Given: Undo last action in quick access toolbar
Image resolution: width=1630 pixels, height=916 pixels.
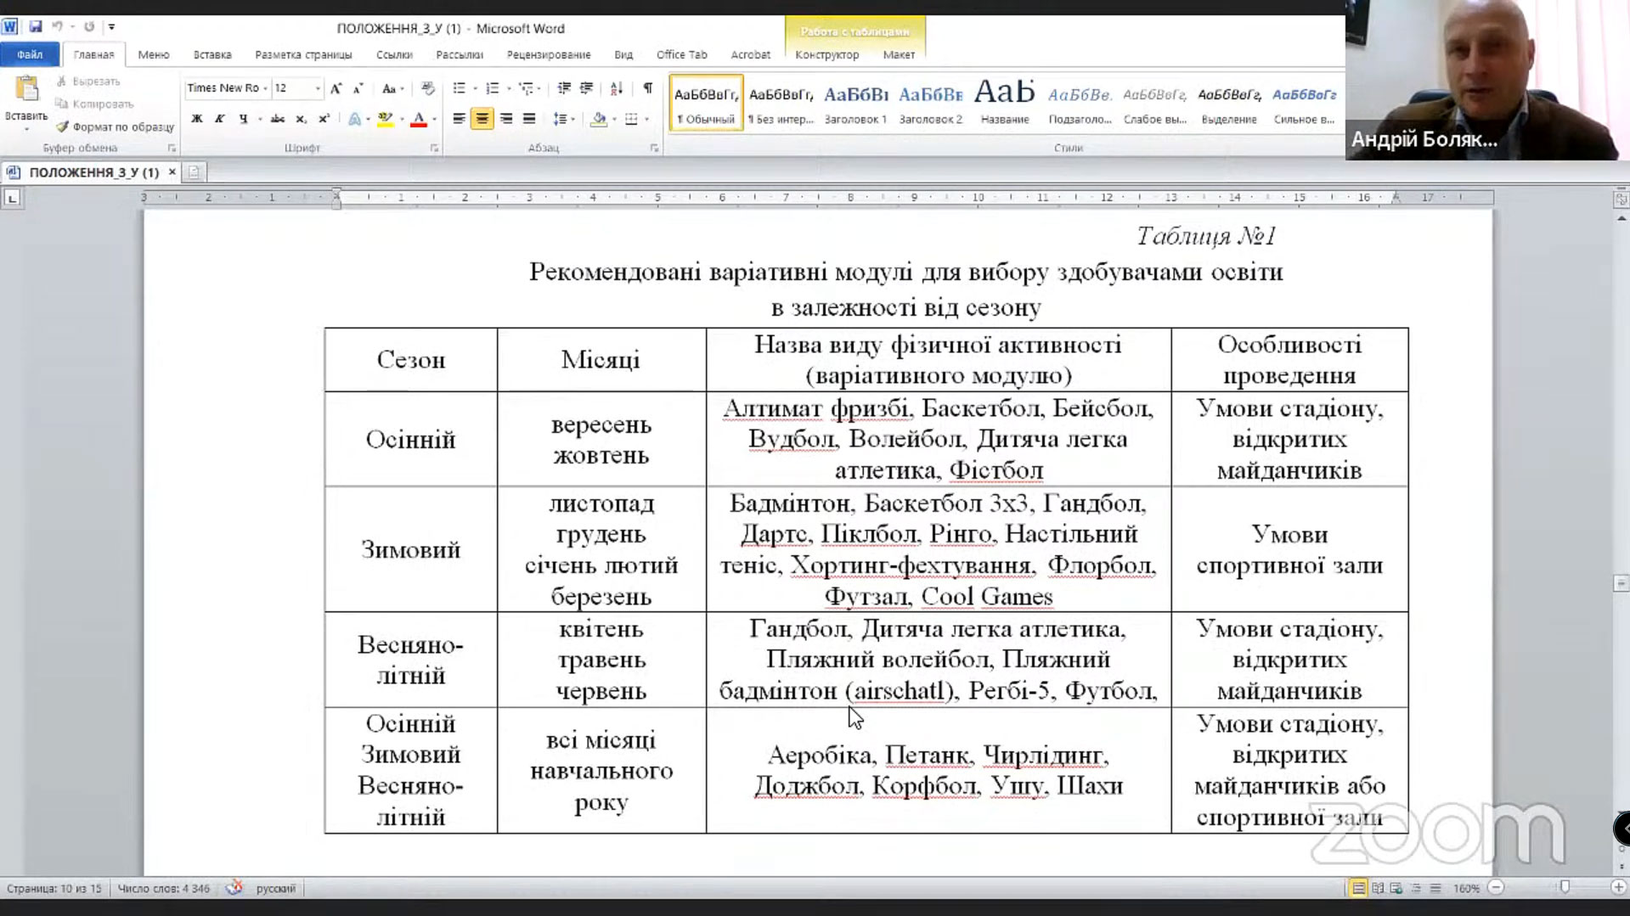Looking at the screenshot, I should click(x=57, y=27).
